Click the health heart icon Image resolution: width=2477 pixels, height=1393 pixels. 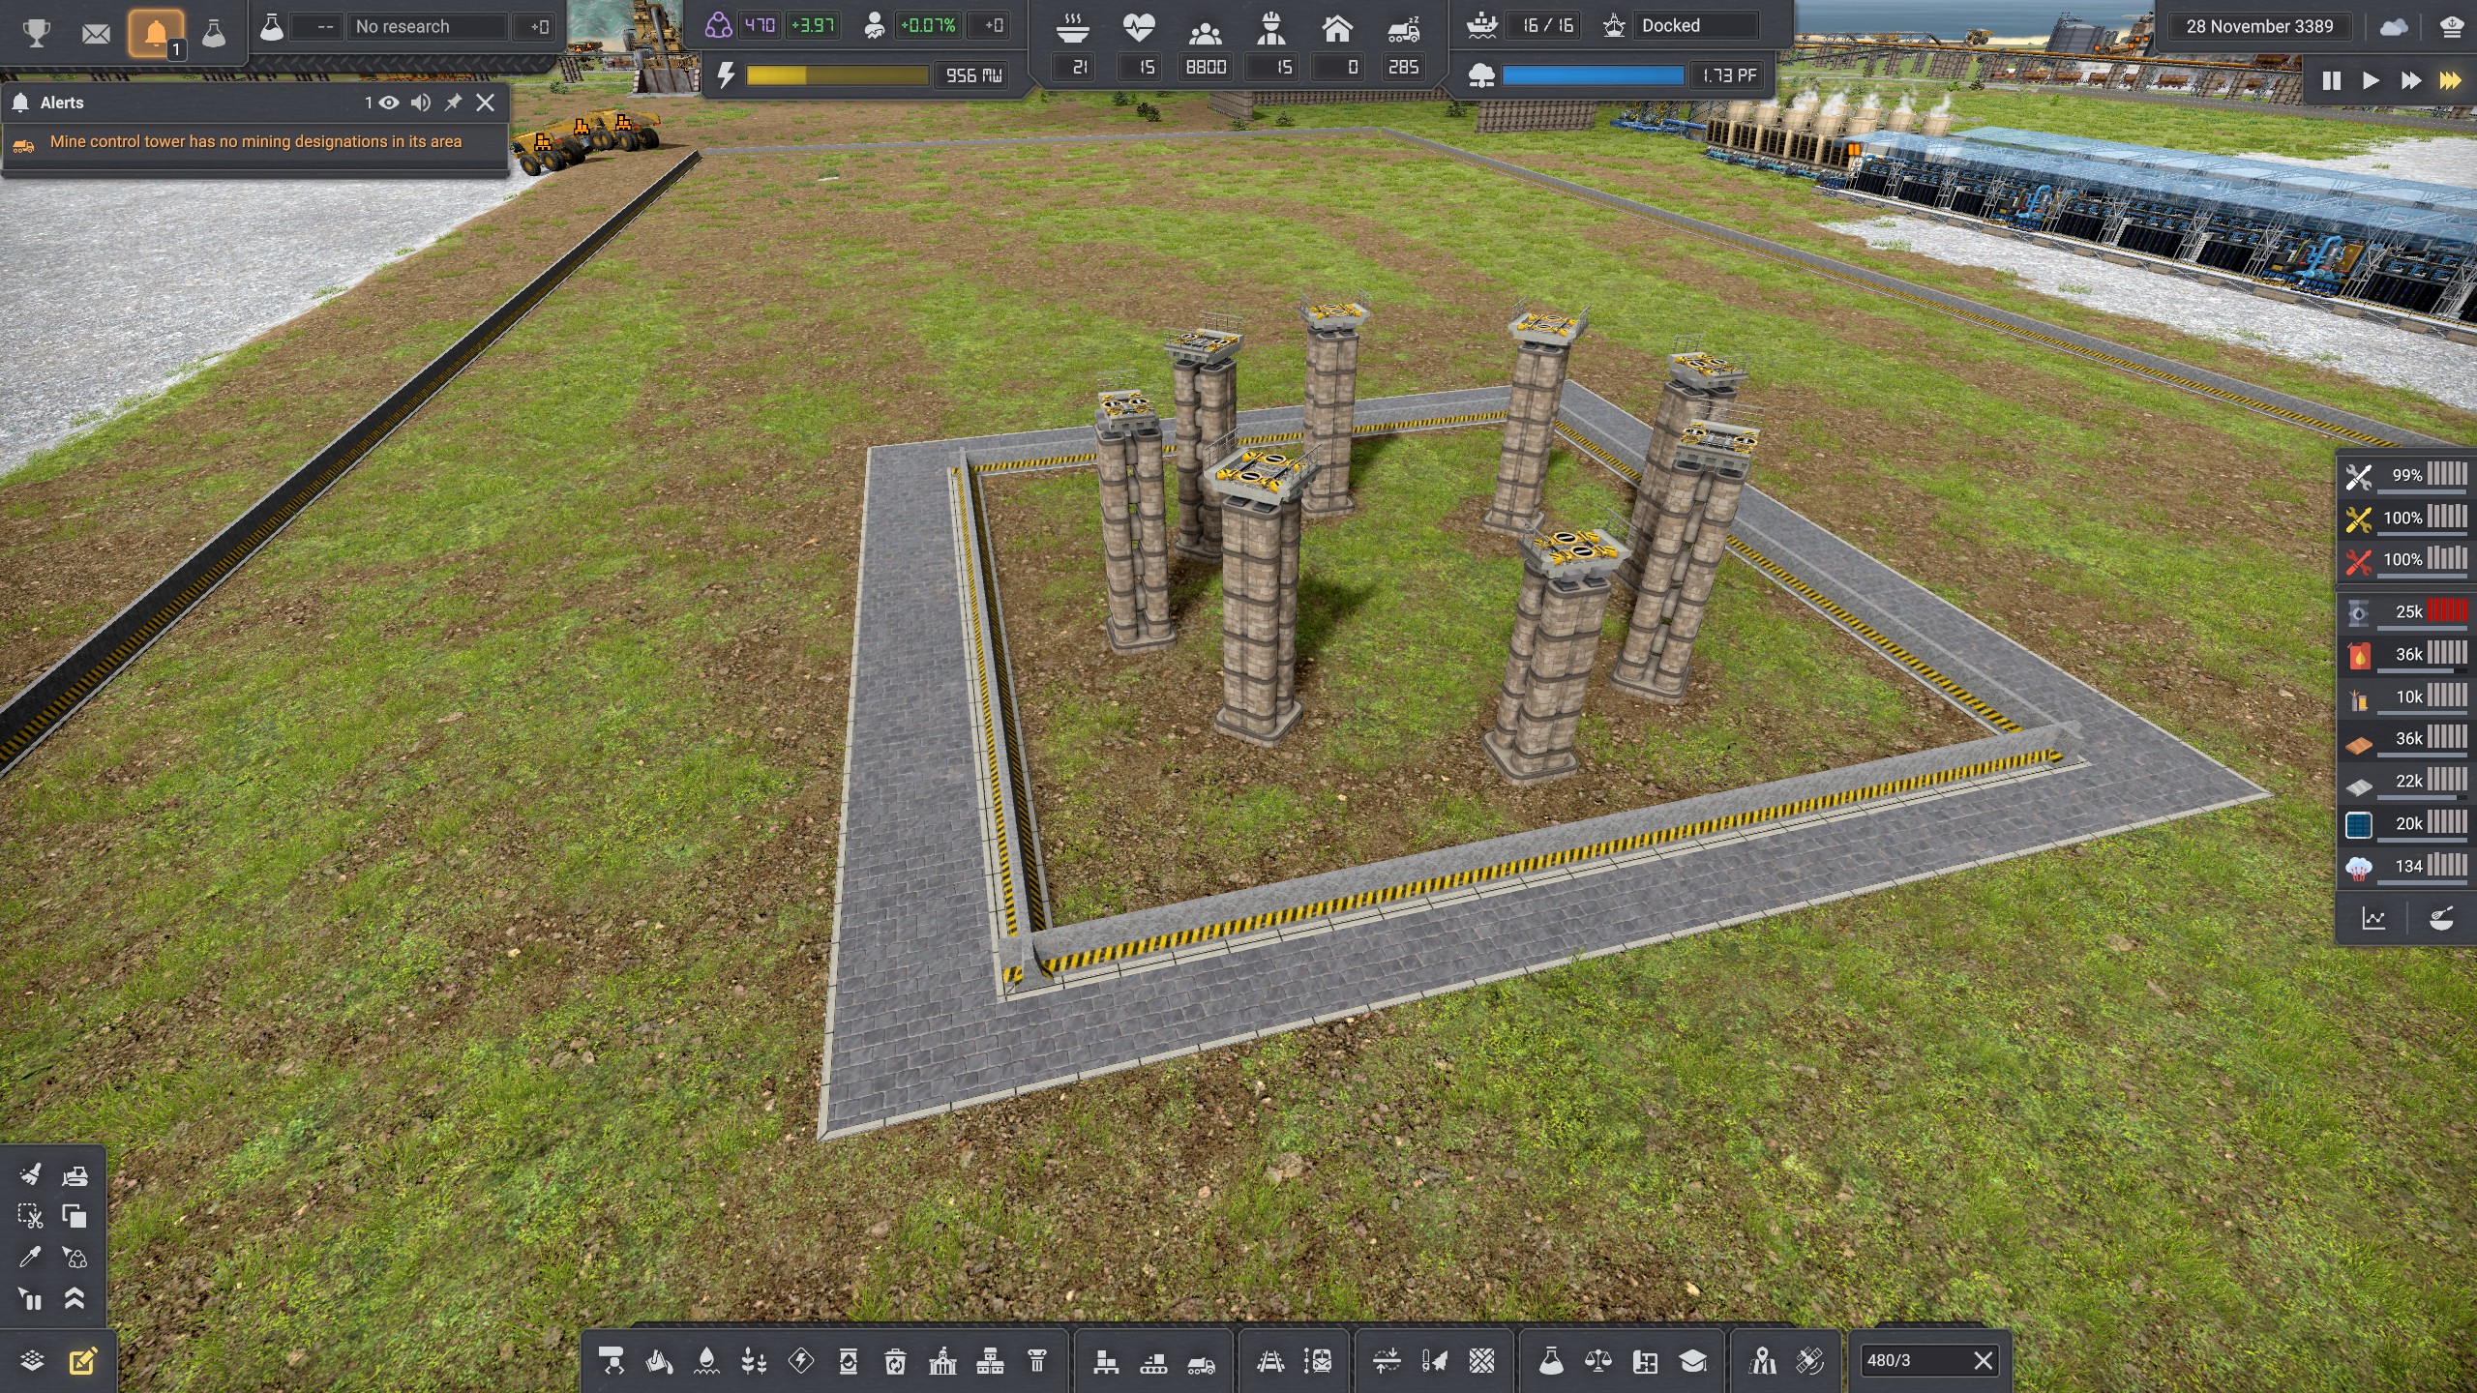pos(1139,28)
